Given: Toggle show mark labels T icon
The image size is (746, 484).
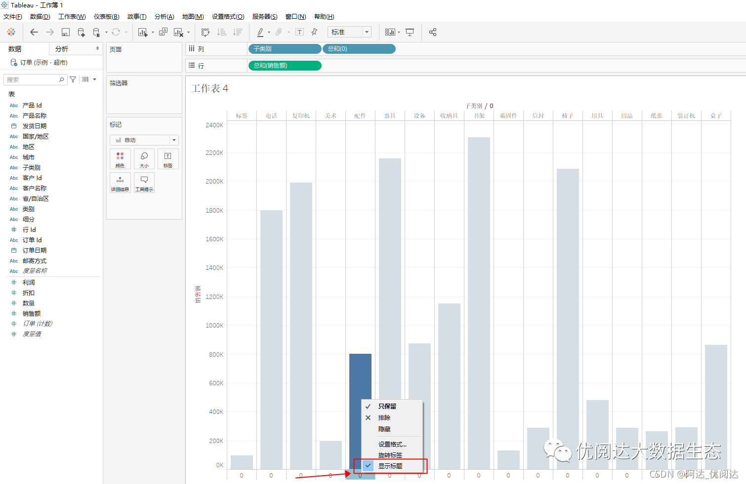Looking at the screenshot, I should click(x=299, y=32).
